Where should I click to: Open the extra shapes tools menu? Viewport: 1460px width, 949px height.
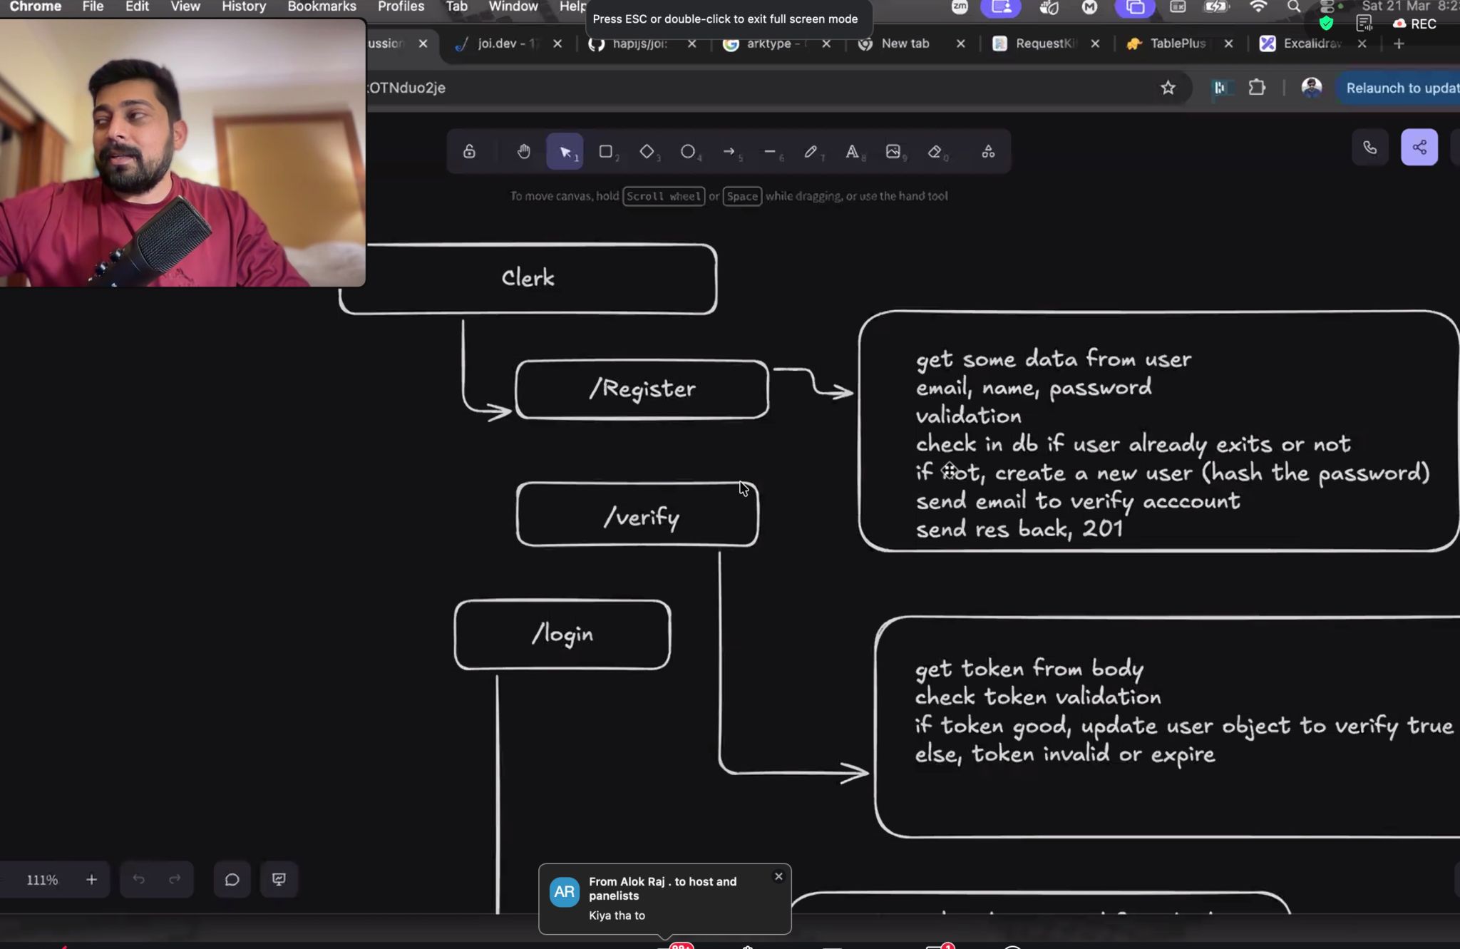click(x=988, y=151)
